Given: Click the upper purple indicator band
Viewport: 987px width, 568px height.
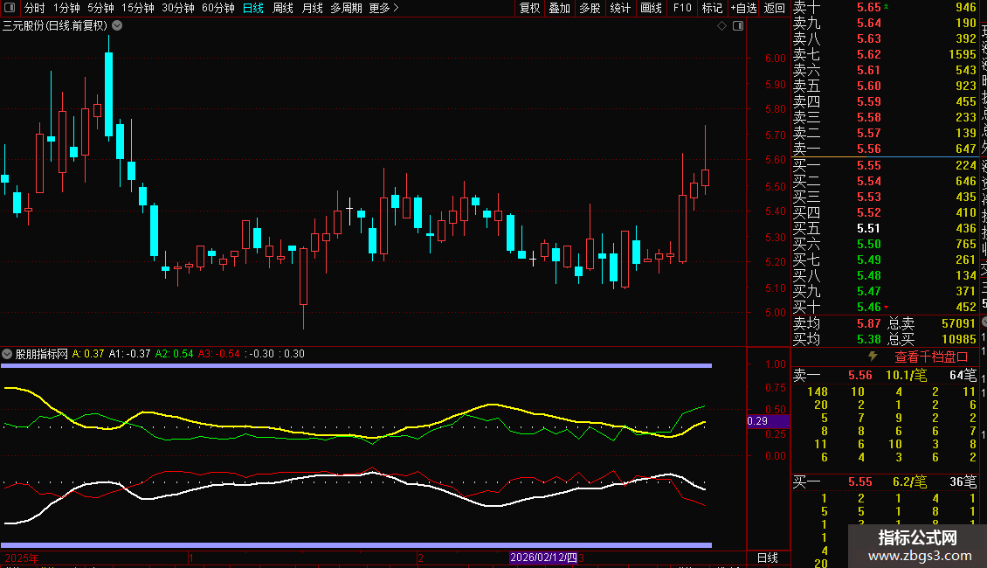Looking at the screenshot, I should click(356, 365).
